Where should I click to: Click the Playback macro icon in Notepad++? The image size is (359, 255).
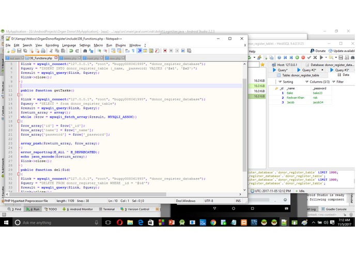click(x=177, y=51)
